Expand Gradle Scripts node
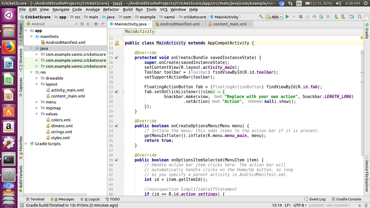Viewport: 370px width, 208px height. click(x=26, y=144)
